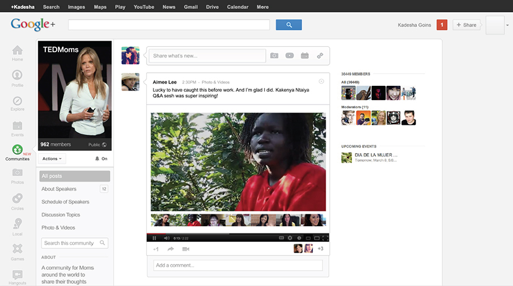Click the watch later clock icon
The image size is (513, 286).
point(299,238)
